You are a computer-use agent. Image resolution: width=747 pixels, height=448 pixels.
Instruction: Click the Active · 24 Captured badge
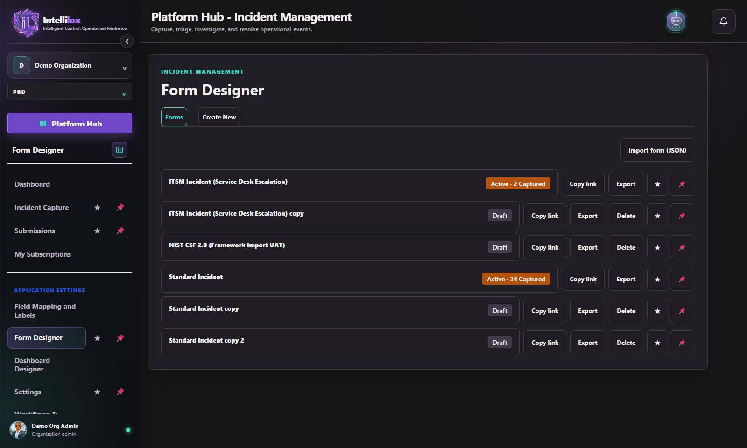[x=516, y=279]
